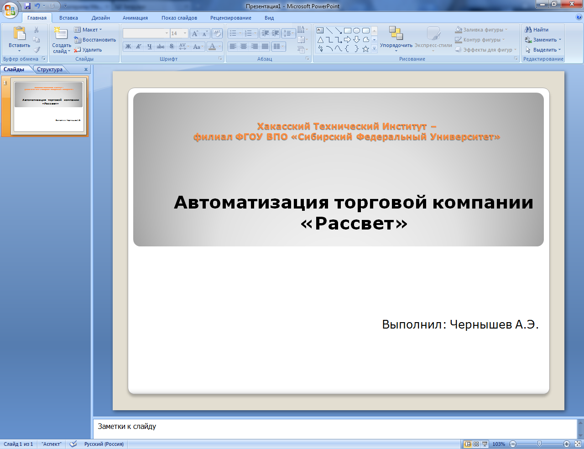Screen dimensions: 584x449
Task: Open PowerPoint Help question mark icon
Action: [579, 17]
